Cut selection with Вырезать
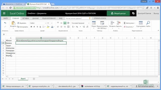Viewport: 161px width, 90px height. [22, 23]
